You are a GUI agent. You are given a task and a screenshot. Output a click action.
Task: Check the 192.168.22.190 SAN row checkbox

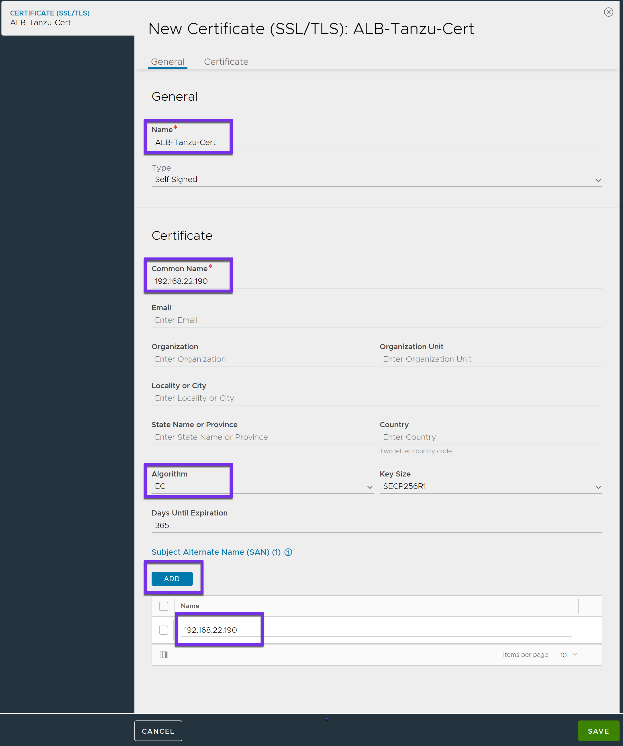click(x=164, y=630)
